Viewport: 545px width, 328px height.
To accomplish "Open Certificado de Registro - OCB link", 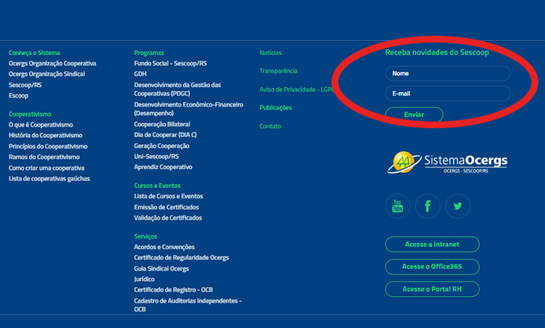I will (173, 290).
